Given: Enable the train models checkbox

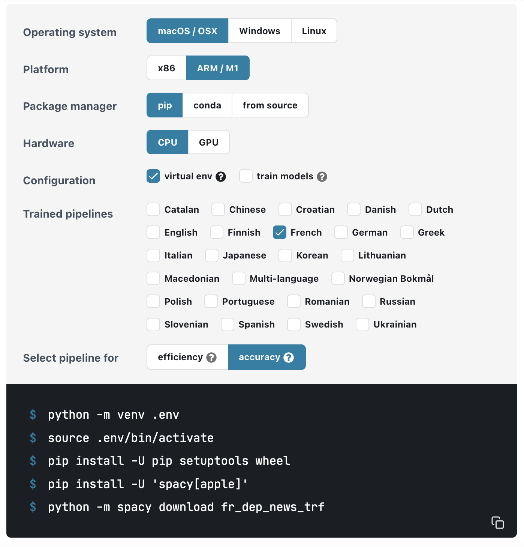Looking at the screenshot, I should click(x=246, y=176).
